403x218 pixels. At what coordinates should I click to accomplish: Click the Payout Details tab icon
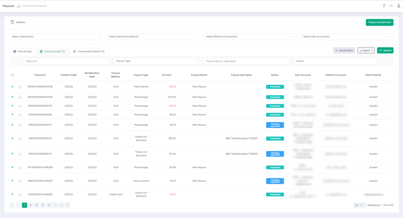coord(41,51)
